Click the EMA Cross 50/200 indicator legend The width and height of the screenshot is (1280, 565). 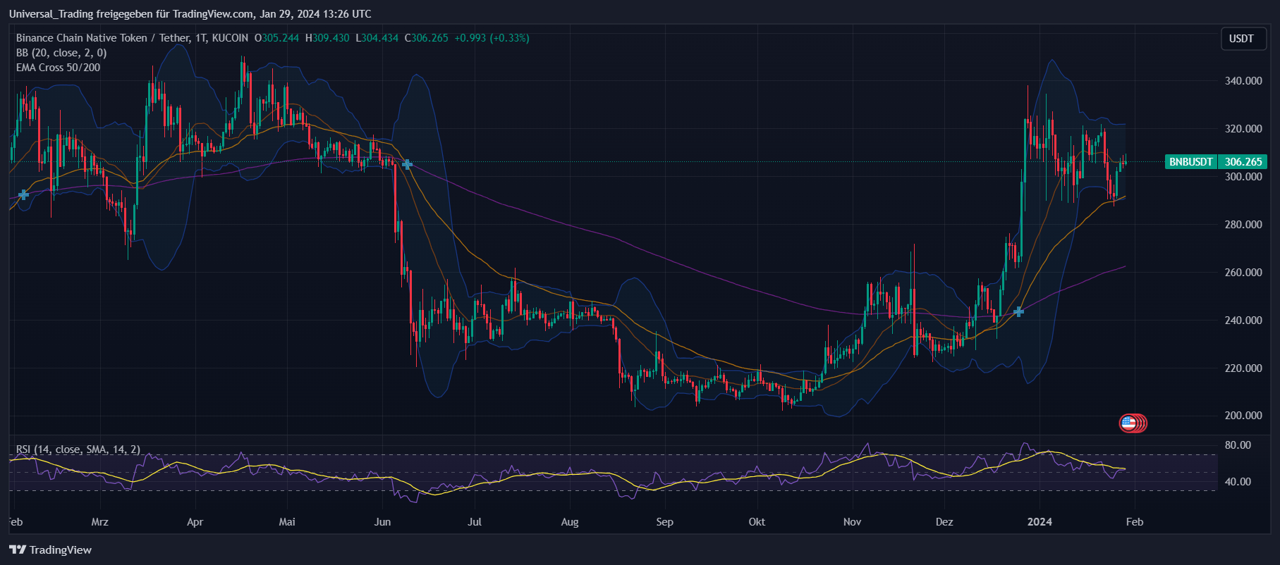point(58,68)
